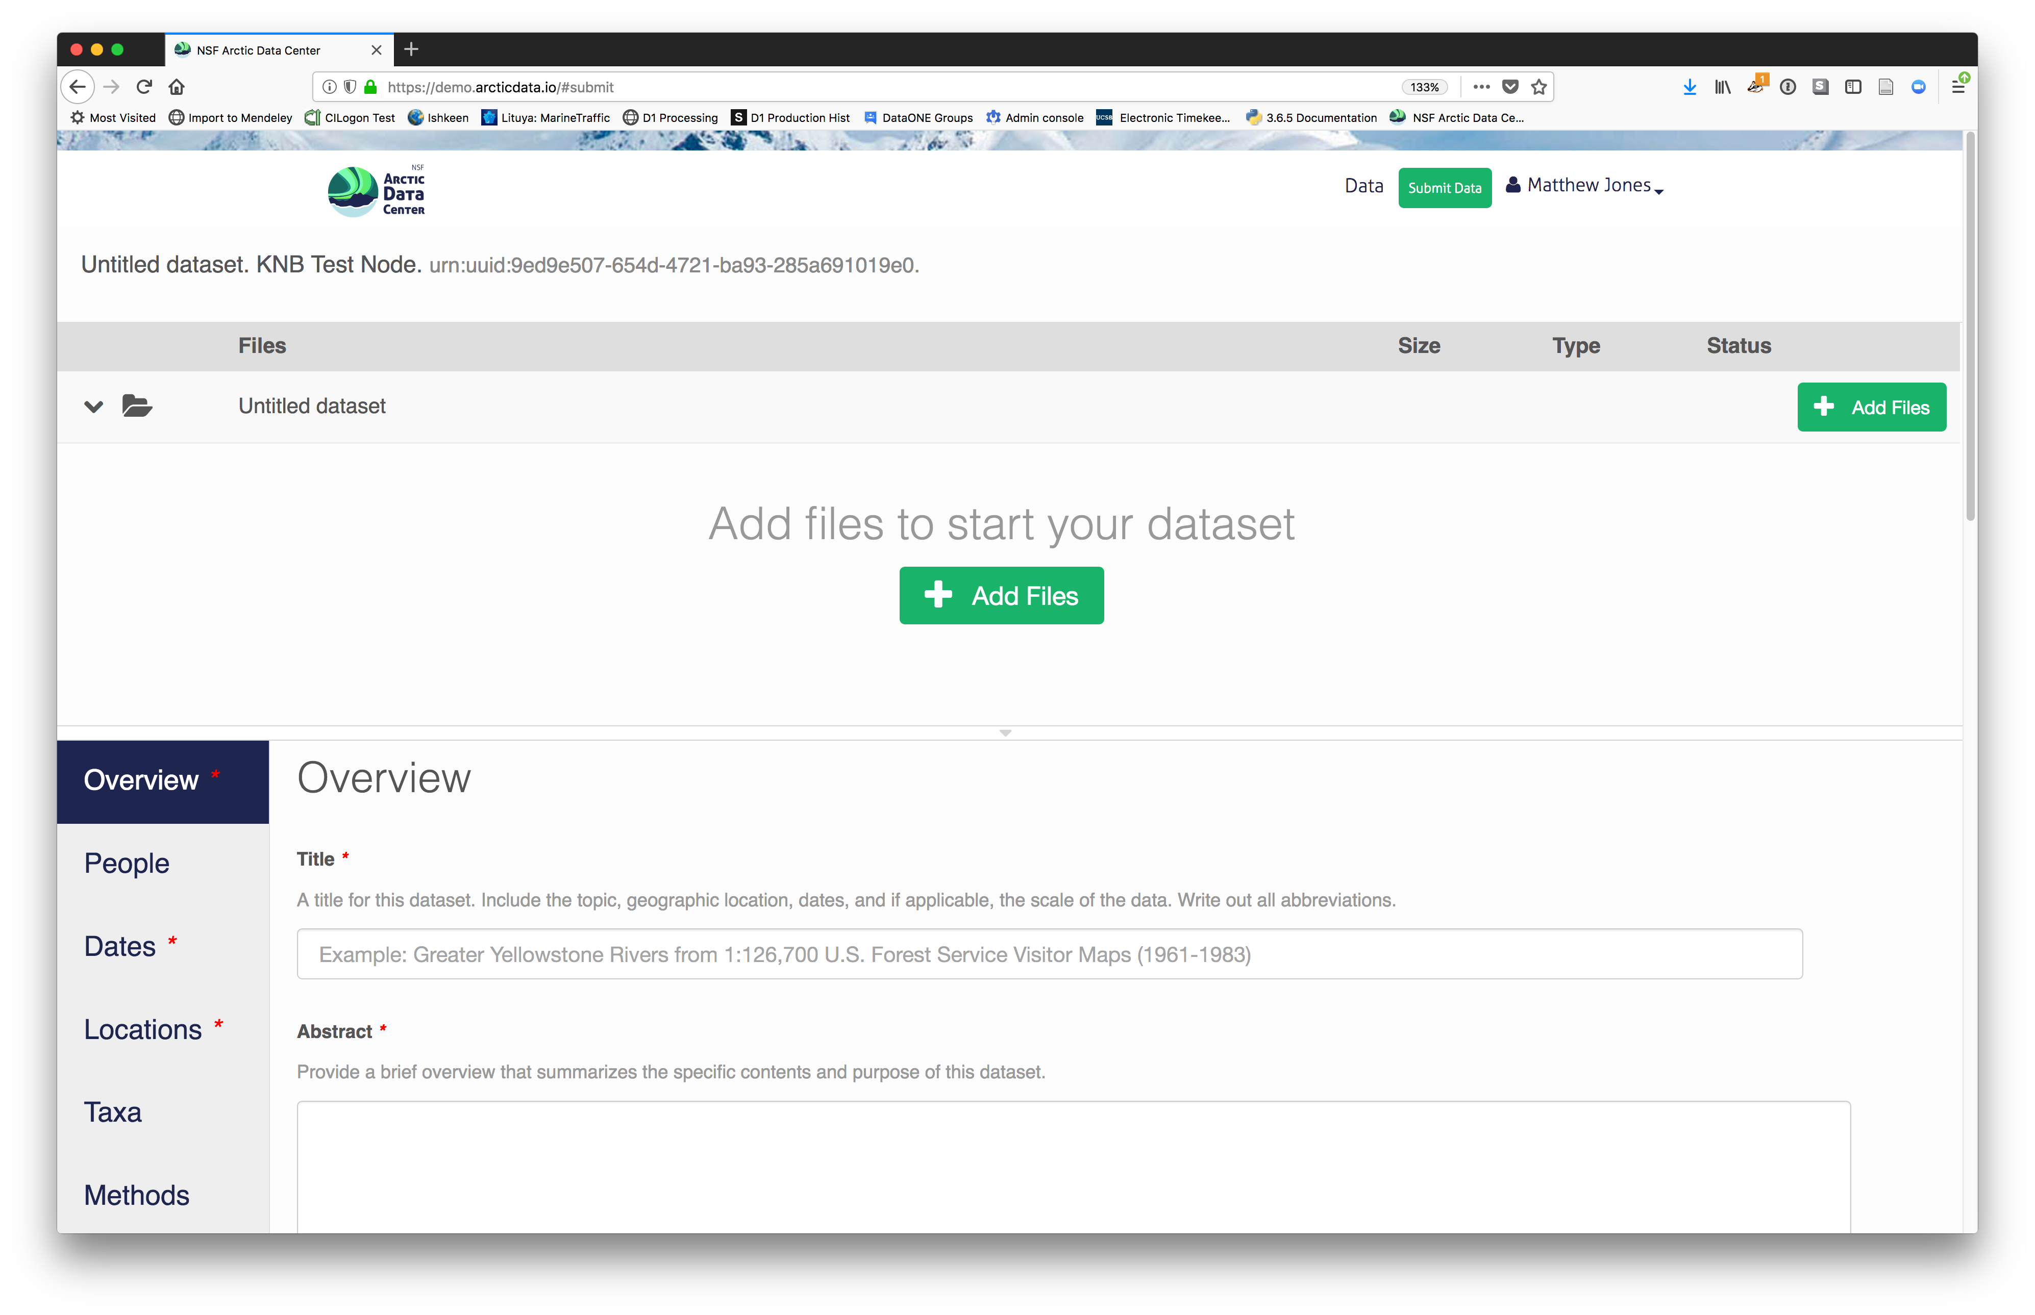
Task: Bookmark this page with the star icon
Action: click(1539, 87)
